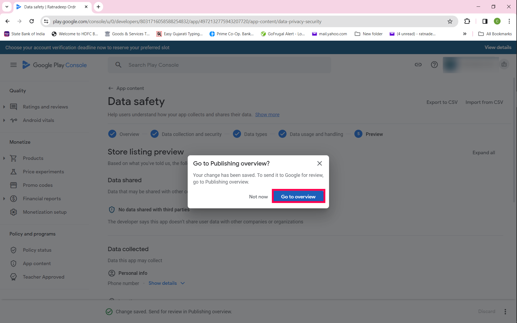Viewport: 517px width, 323px height.
Task: Click the Go to overview button
Action: point(298,197)
